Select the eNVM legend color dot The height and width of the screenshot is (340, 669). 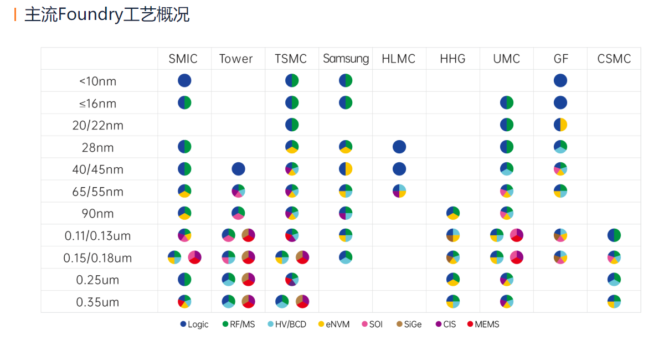(321, 324)
